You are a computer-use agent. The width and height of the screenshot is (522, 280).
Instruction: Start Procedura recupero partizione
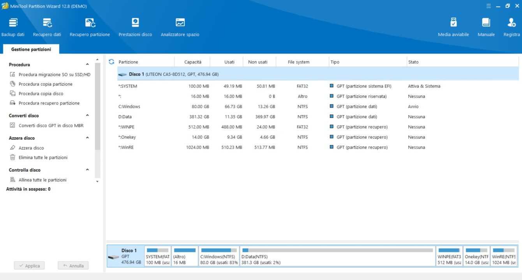click(x=44, y=103)
